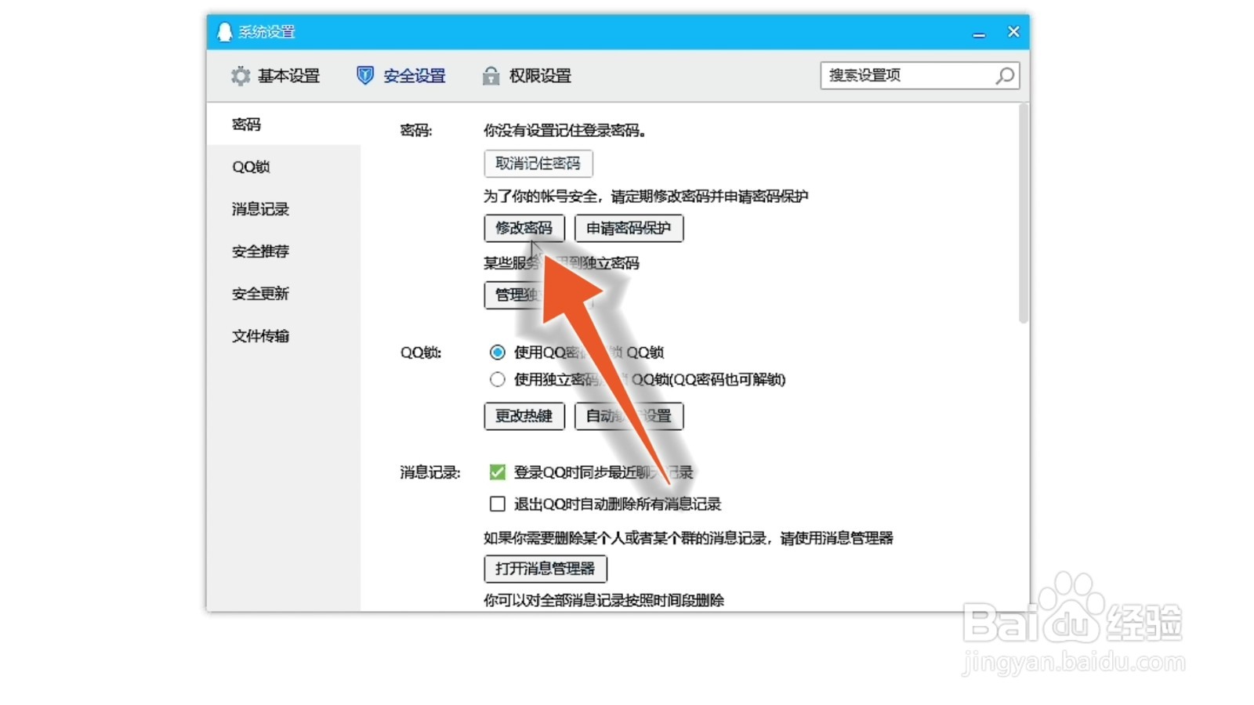This screenshot has width=1254, height=705.
Task: Open the 权限设置 tab
Action: 527,76
